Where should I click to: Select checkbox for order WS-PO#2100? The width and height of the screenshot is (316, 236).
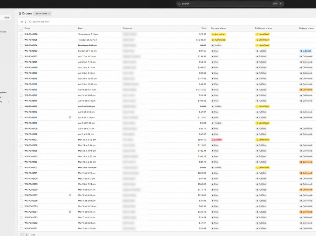[21, 179]
